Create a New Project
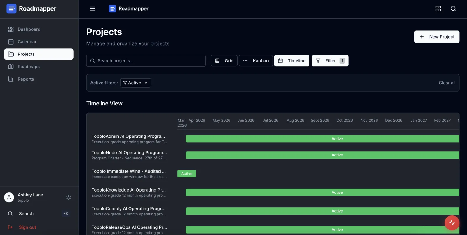The height and width of the screenshot is (235, 467). click(x=437, y=37)
